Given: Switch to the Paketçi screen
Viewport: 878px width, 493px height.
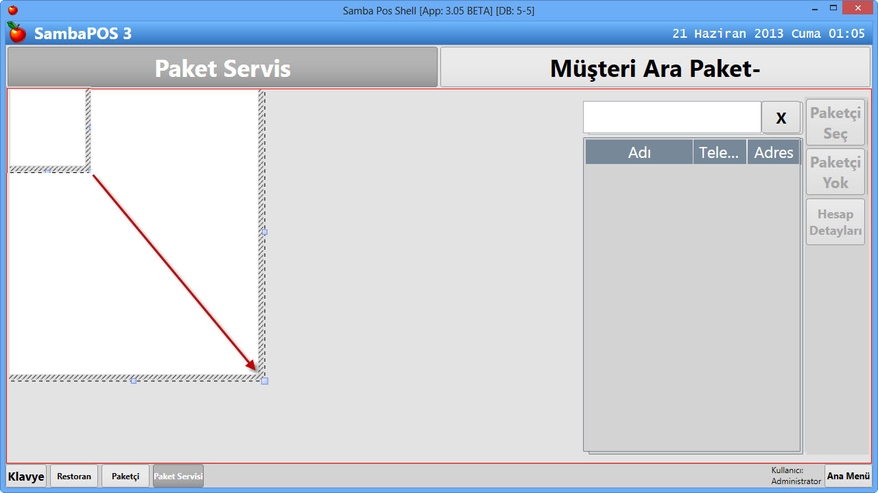Looking at the screenshot, I should point(125,475).
